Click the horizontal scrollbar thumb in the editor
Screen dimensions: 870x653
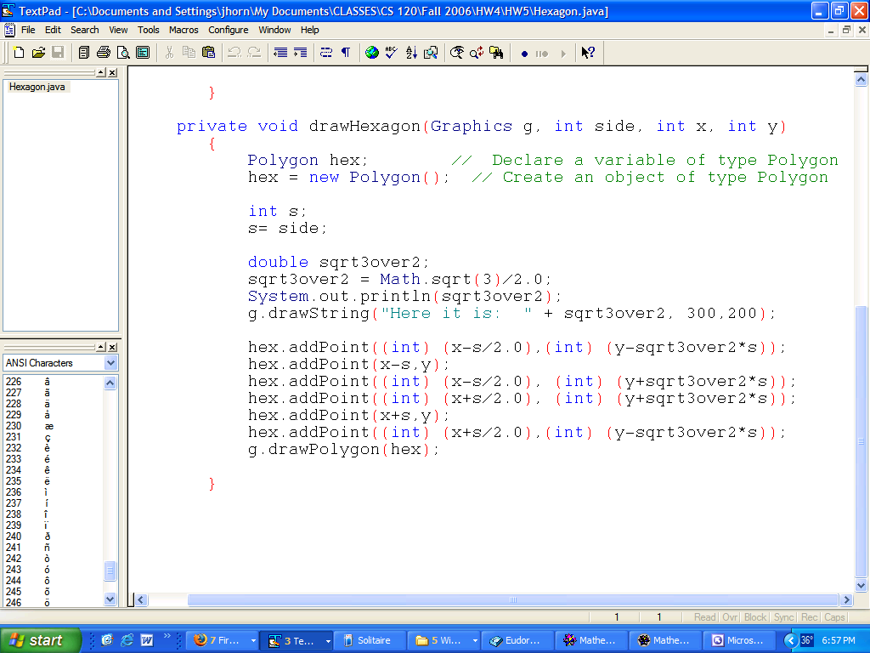pyautogui.click(x=512, y=600)
